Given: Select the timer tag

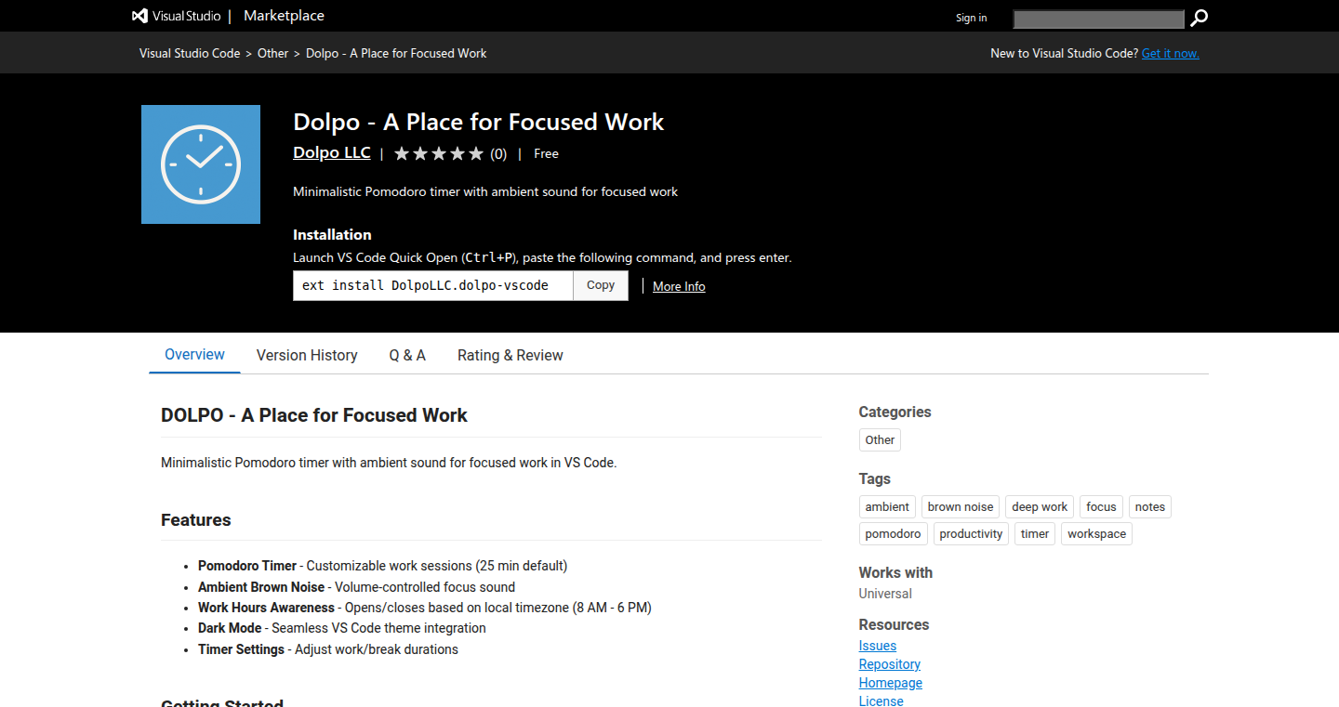Looking at the screenshot, I should pyautogui.click(x=1035, y=534).
